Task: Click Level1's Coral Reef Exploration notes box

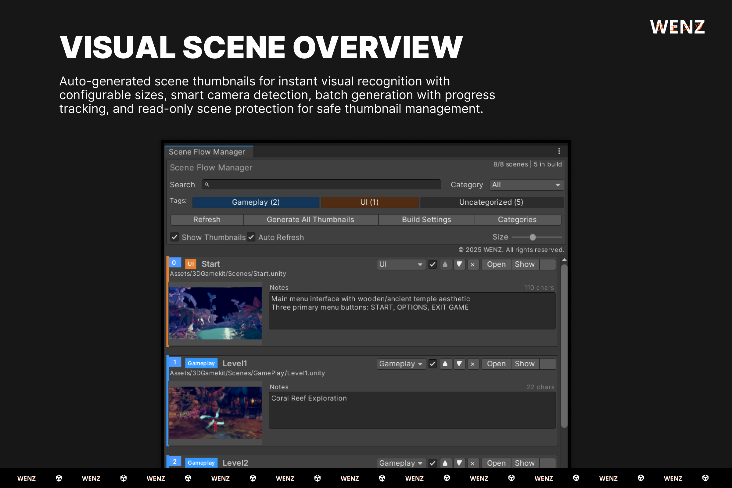Action: pyautogui.click(x=412, y=410)
